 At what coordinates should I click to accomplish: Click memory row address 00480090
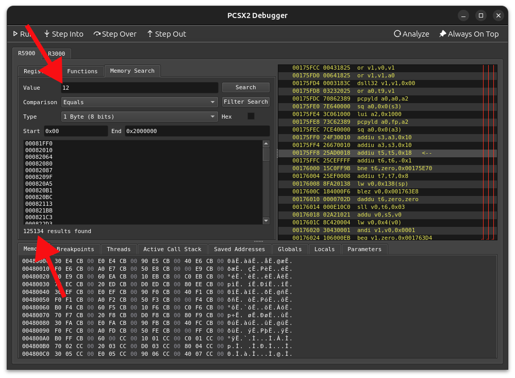click(36, 331)
